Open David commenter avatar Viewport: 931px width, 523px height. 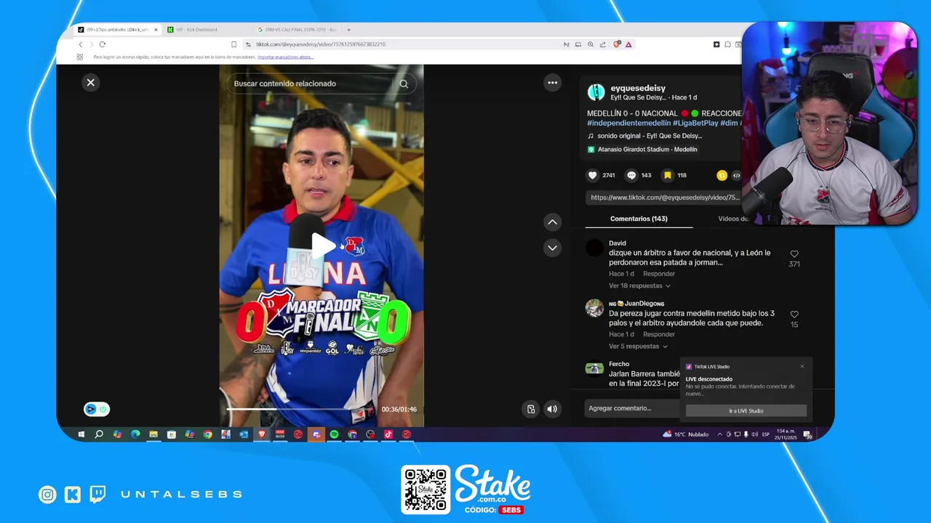pyautogui.click(x=595, y=248)
